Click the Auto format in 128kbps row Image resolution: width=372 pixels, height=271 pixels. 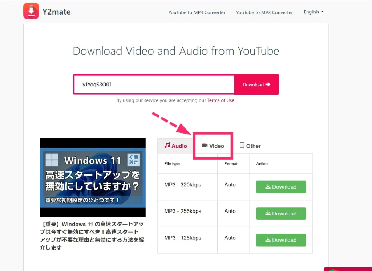230,238
